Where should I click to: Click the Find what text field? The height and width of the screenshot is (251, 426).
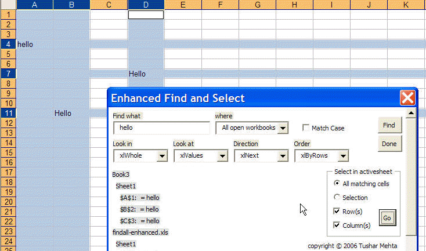[x=161, y=128]
